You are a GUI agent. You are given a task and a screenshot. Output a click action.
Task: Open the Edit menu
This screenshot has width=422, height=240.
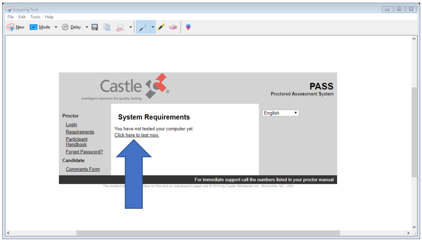[x=22, y=17]
